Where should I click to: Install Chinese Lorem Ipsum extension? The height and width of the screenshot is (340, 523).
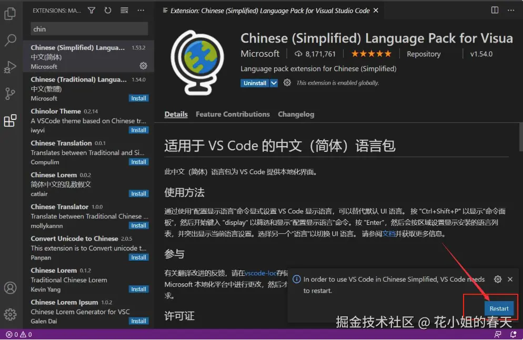(138, 321)
